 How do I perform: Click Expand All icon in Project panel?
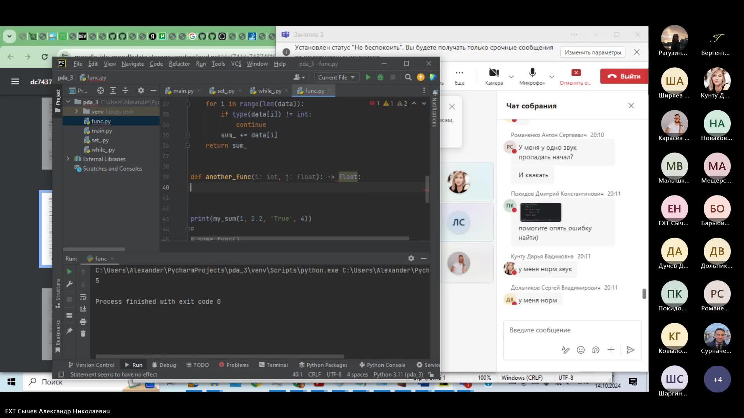[x=113, y=91]
